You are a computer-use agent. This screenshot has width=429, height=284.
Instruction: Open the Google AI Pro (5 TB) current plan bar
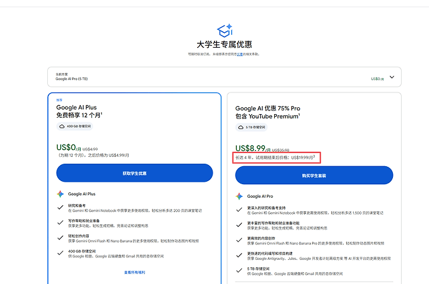tap(224, 77)
